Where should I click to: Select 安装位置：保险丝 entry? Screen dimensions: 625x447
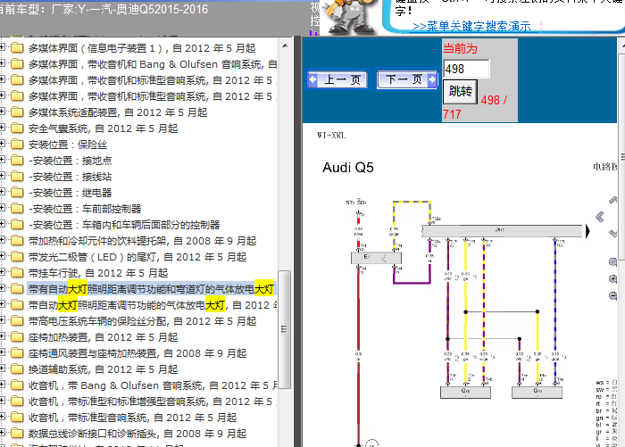point(67,145)
